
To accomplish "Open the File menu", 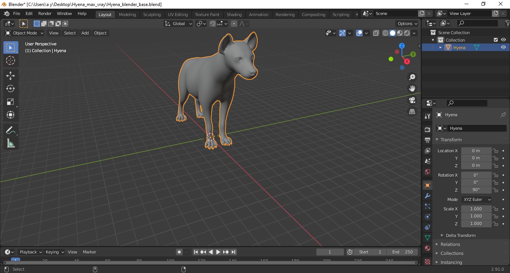I will 16,13.
